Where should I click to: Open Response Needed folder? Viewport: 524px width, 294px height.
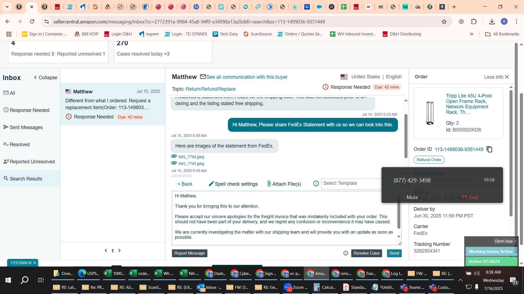pyautogui.click(x=26, y=110)
